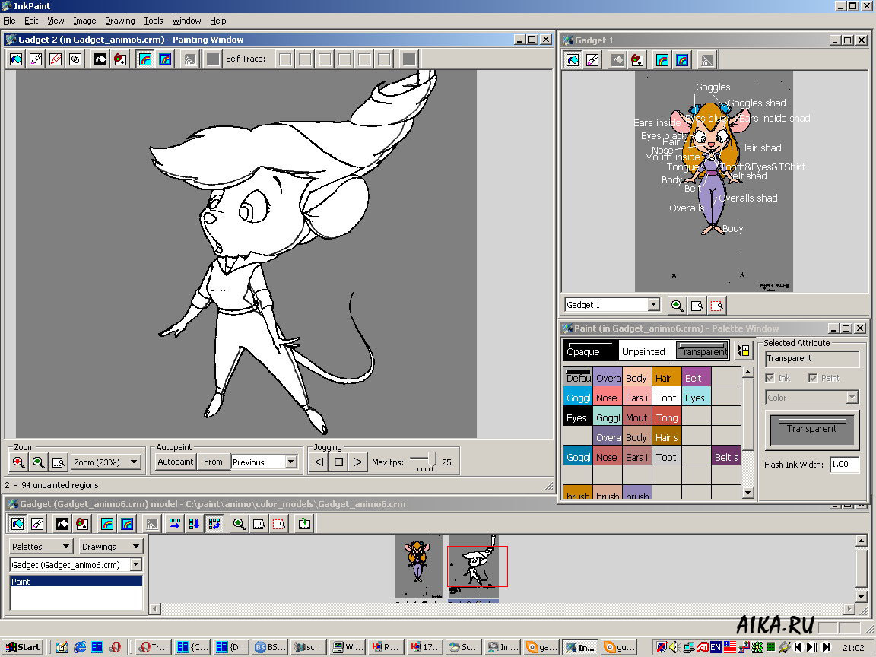Viewport: 876px width, 657px height.
Task: Open the Tools menu
Action: coord(153,21)
